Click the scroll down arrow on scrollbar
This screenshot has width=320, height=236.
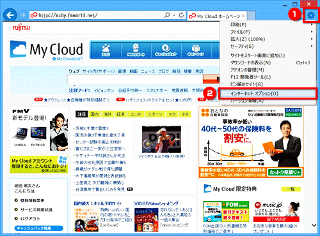(314, 225)
